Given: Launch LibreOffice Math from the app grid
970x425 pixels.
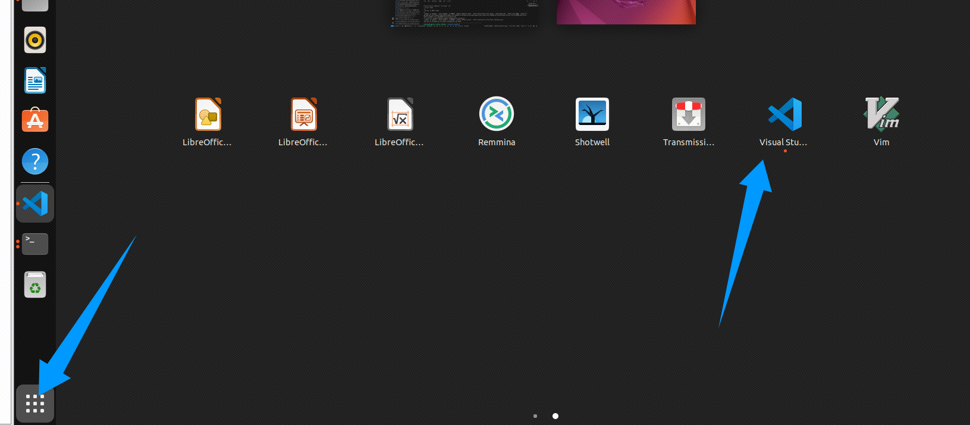Looking at the screenshot, I should tap(400, 122).
